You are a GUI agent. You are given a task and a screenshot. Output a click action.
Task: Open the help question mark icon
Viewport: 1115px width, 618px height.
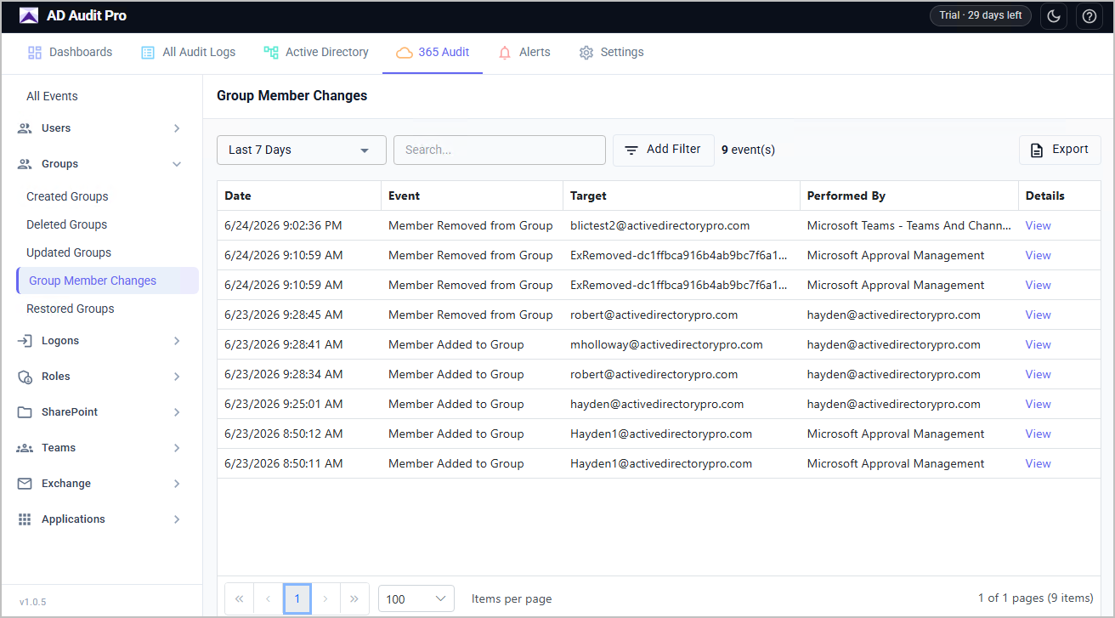[x=1090, y=16]
